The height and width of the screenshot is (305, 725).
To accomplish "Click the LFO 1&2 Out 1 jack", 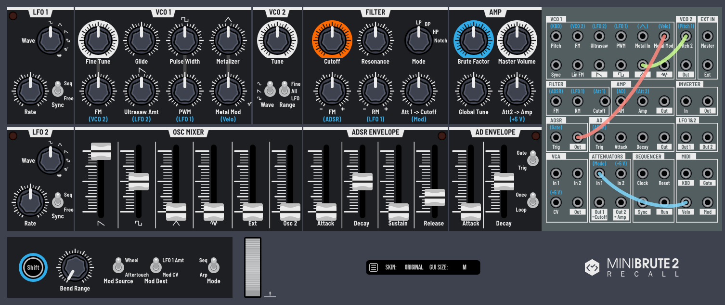I will click(686, 137).
